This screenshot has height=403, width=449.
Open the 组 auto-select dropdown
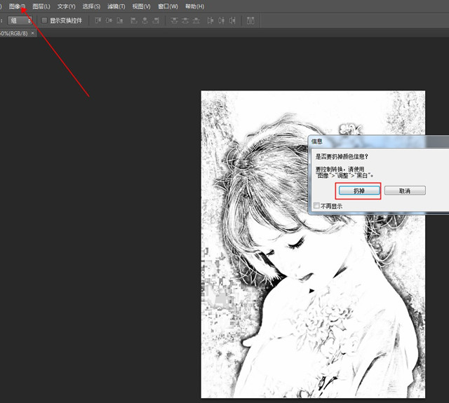[20, 20]
